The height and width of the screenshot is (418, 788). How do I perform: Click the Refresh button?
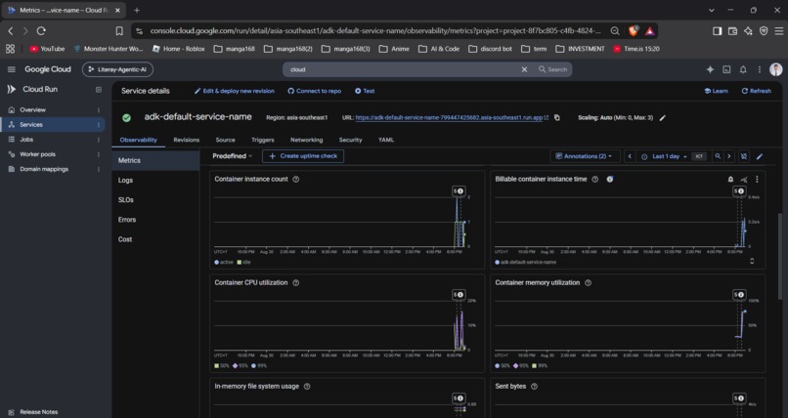757,91
